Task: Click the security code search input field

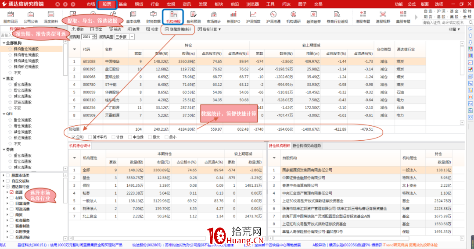Action: point(445,23)
